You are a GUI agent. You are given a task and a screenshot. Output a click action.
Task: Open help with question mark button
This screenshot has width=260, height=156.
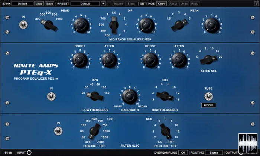(256, 4)
